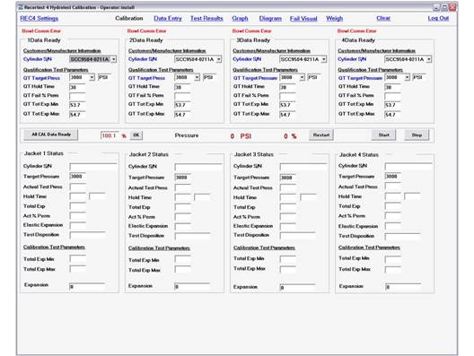Image resolution: width=474 pixels, height=356 pixels.
Task: Click the Restart button
Action: coord(321,135)
